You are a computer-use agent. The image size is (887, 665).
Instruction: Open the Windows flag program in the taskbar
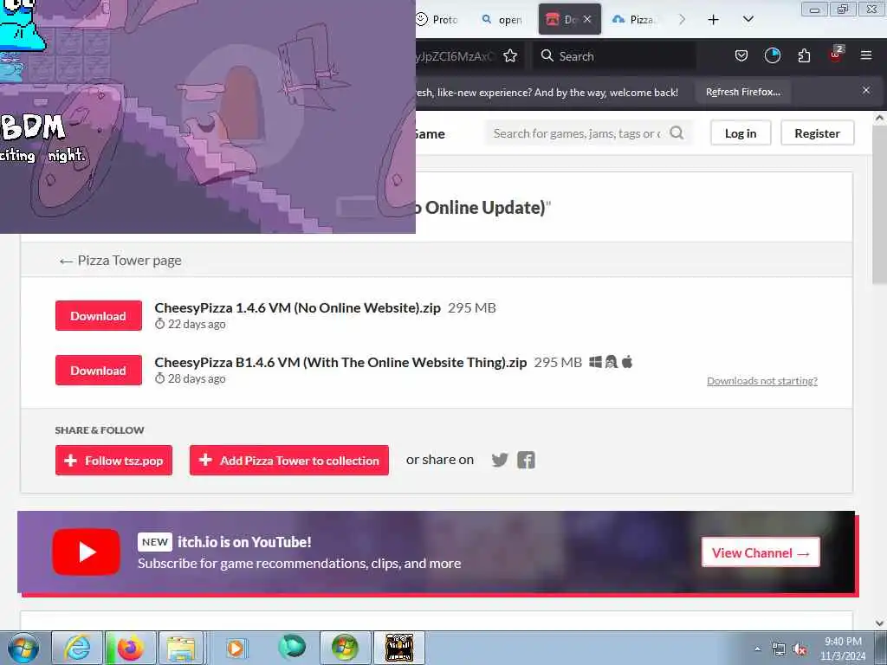click(x=345, y=648)
